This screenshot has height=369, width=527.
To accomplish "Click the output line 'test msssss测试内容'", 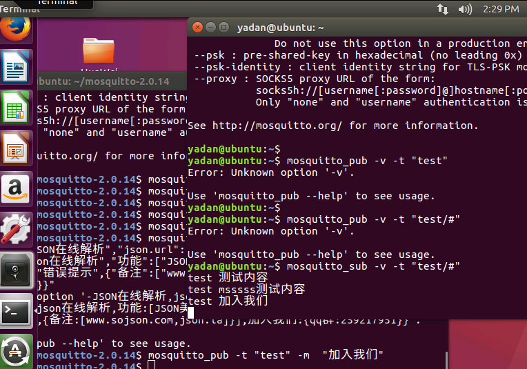I will click(246, 290).
